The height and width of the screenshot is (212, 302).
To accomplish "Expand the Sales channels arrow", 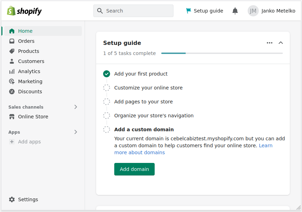I will 76,107.
